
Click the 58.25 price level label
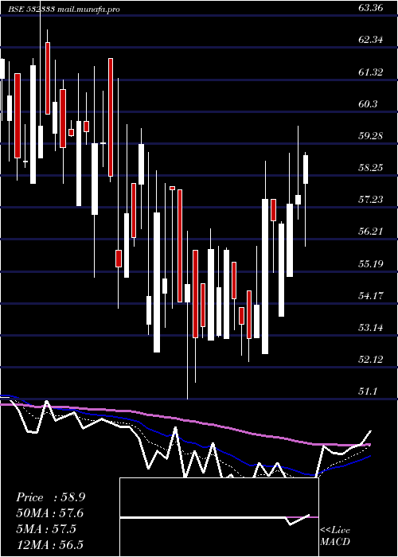(371, 167)
